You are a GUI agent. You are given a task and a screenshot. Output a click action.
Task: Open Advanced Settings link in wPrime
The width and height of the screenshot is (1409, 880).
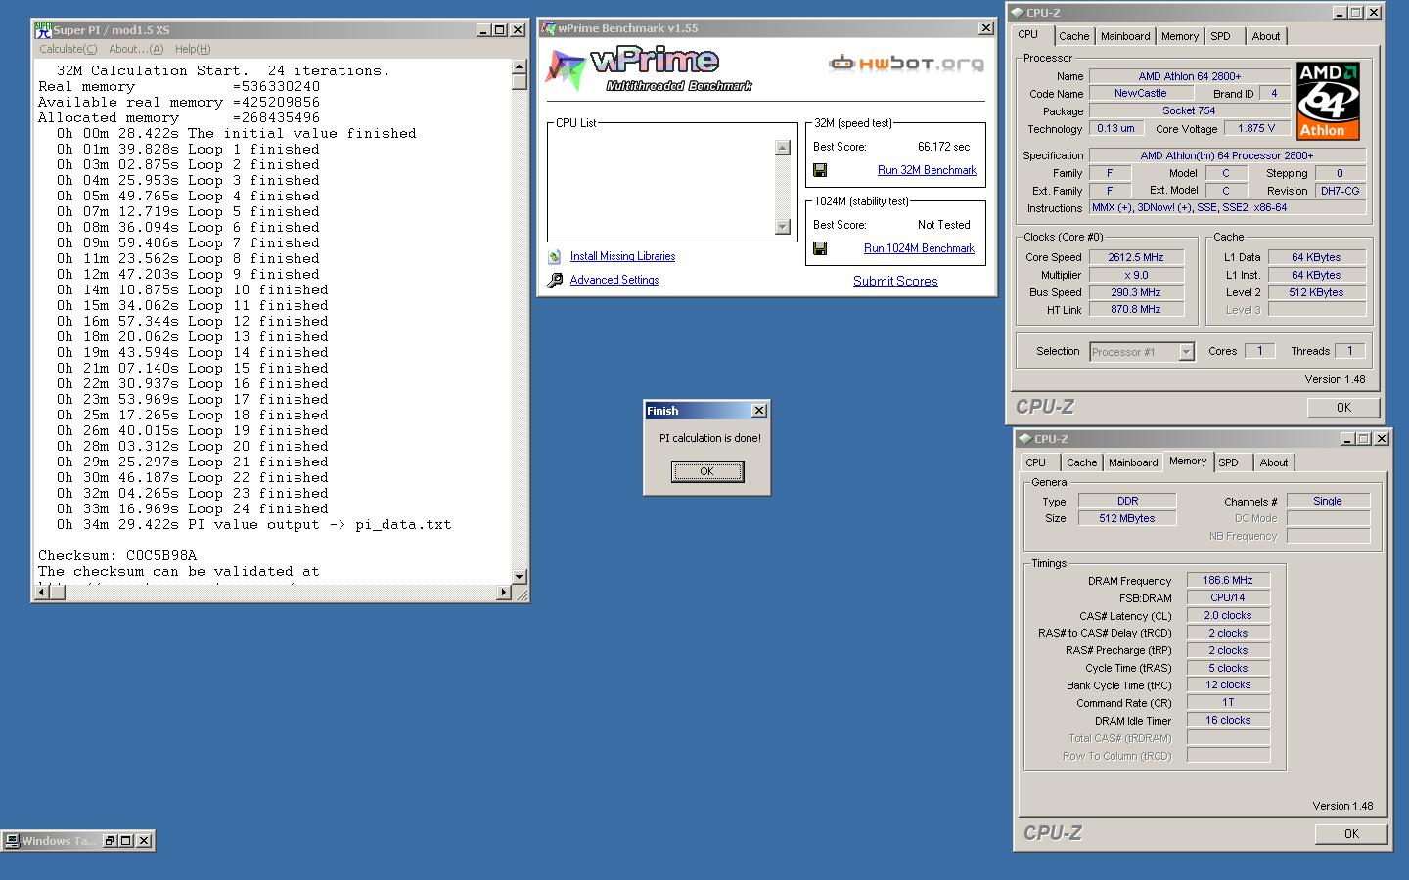614,280
